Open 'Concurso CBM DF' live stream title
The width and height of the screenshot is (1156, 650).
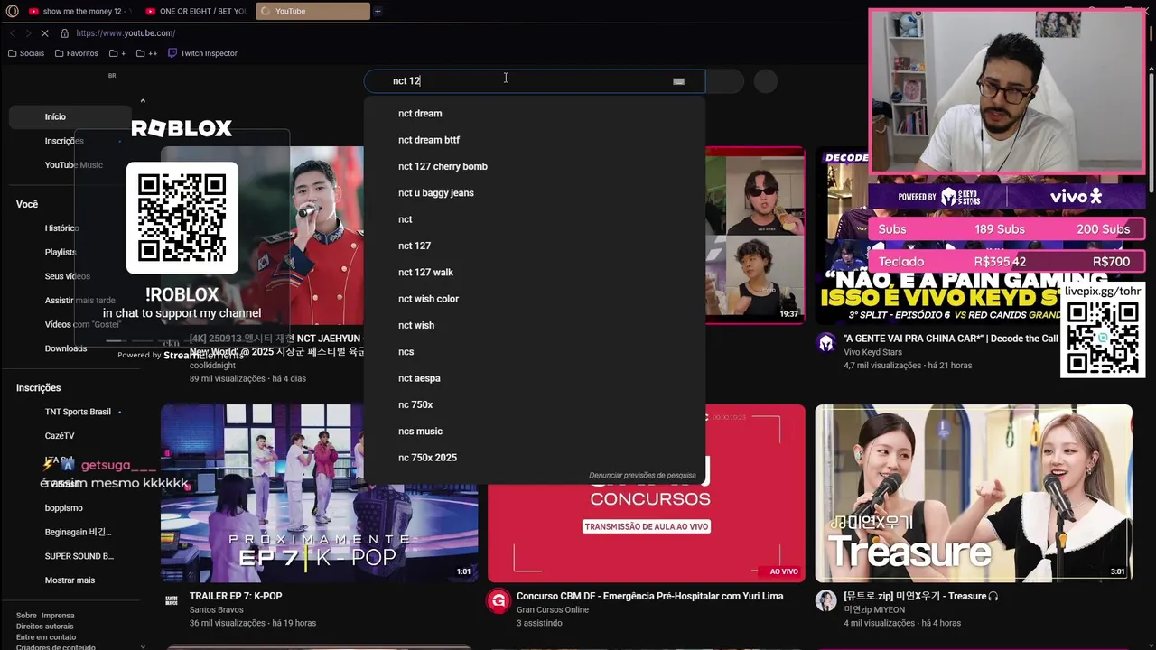click(x=649, y=597)
